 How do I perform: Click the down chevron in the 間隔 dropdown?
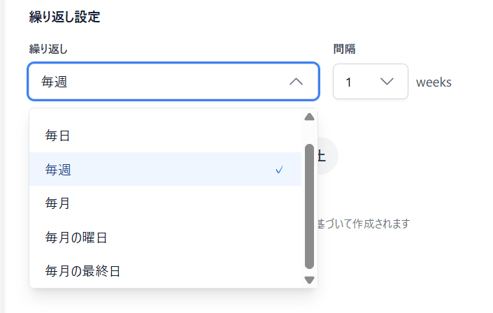coord(387,82)
